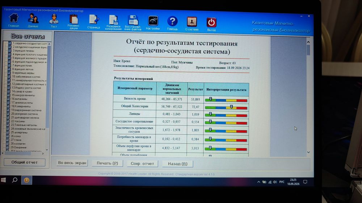Screen dimensions: 362x203
Task: Click the battery tray icon
Action: (264, 182)
